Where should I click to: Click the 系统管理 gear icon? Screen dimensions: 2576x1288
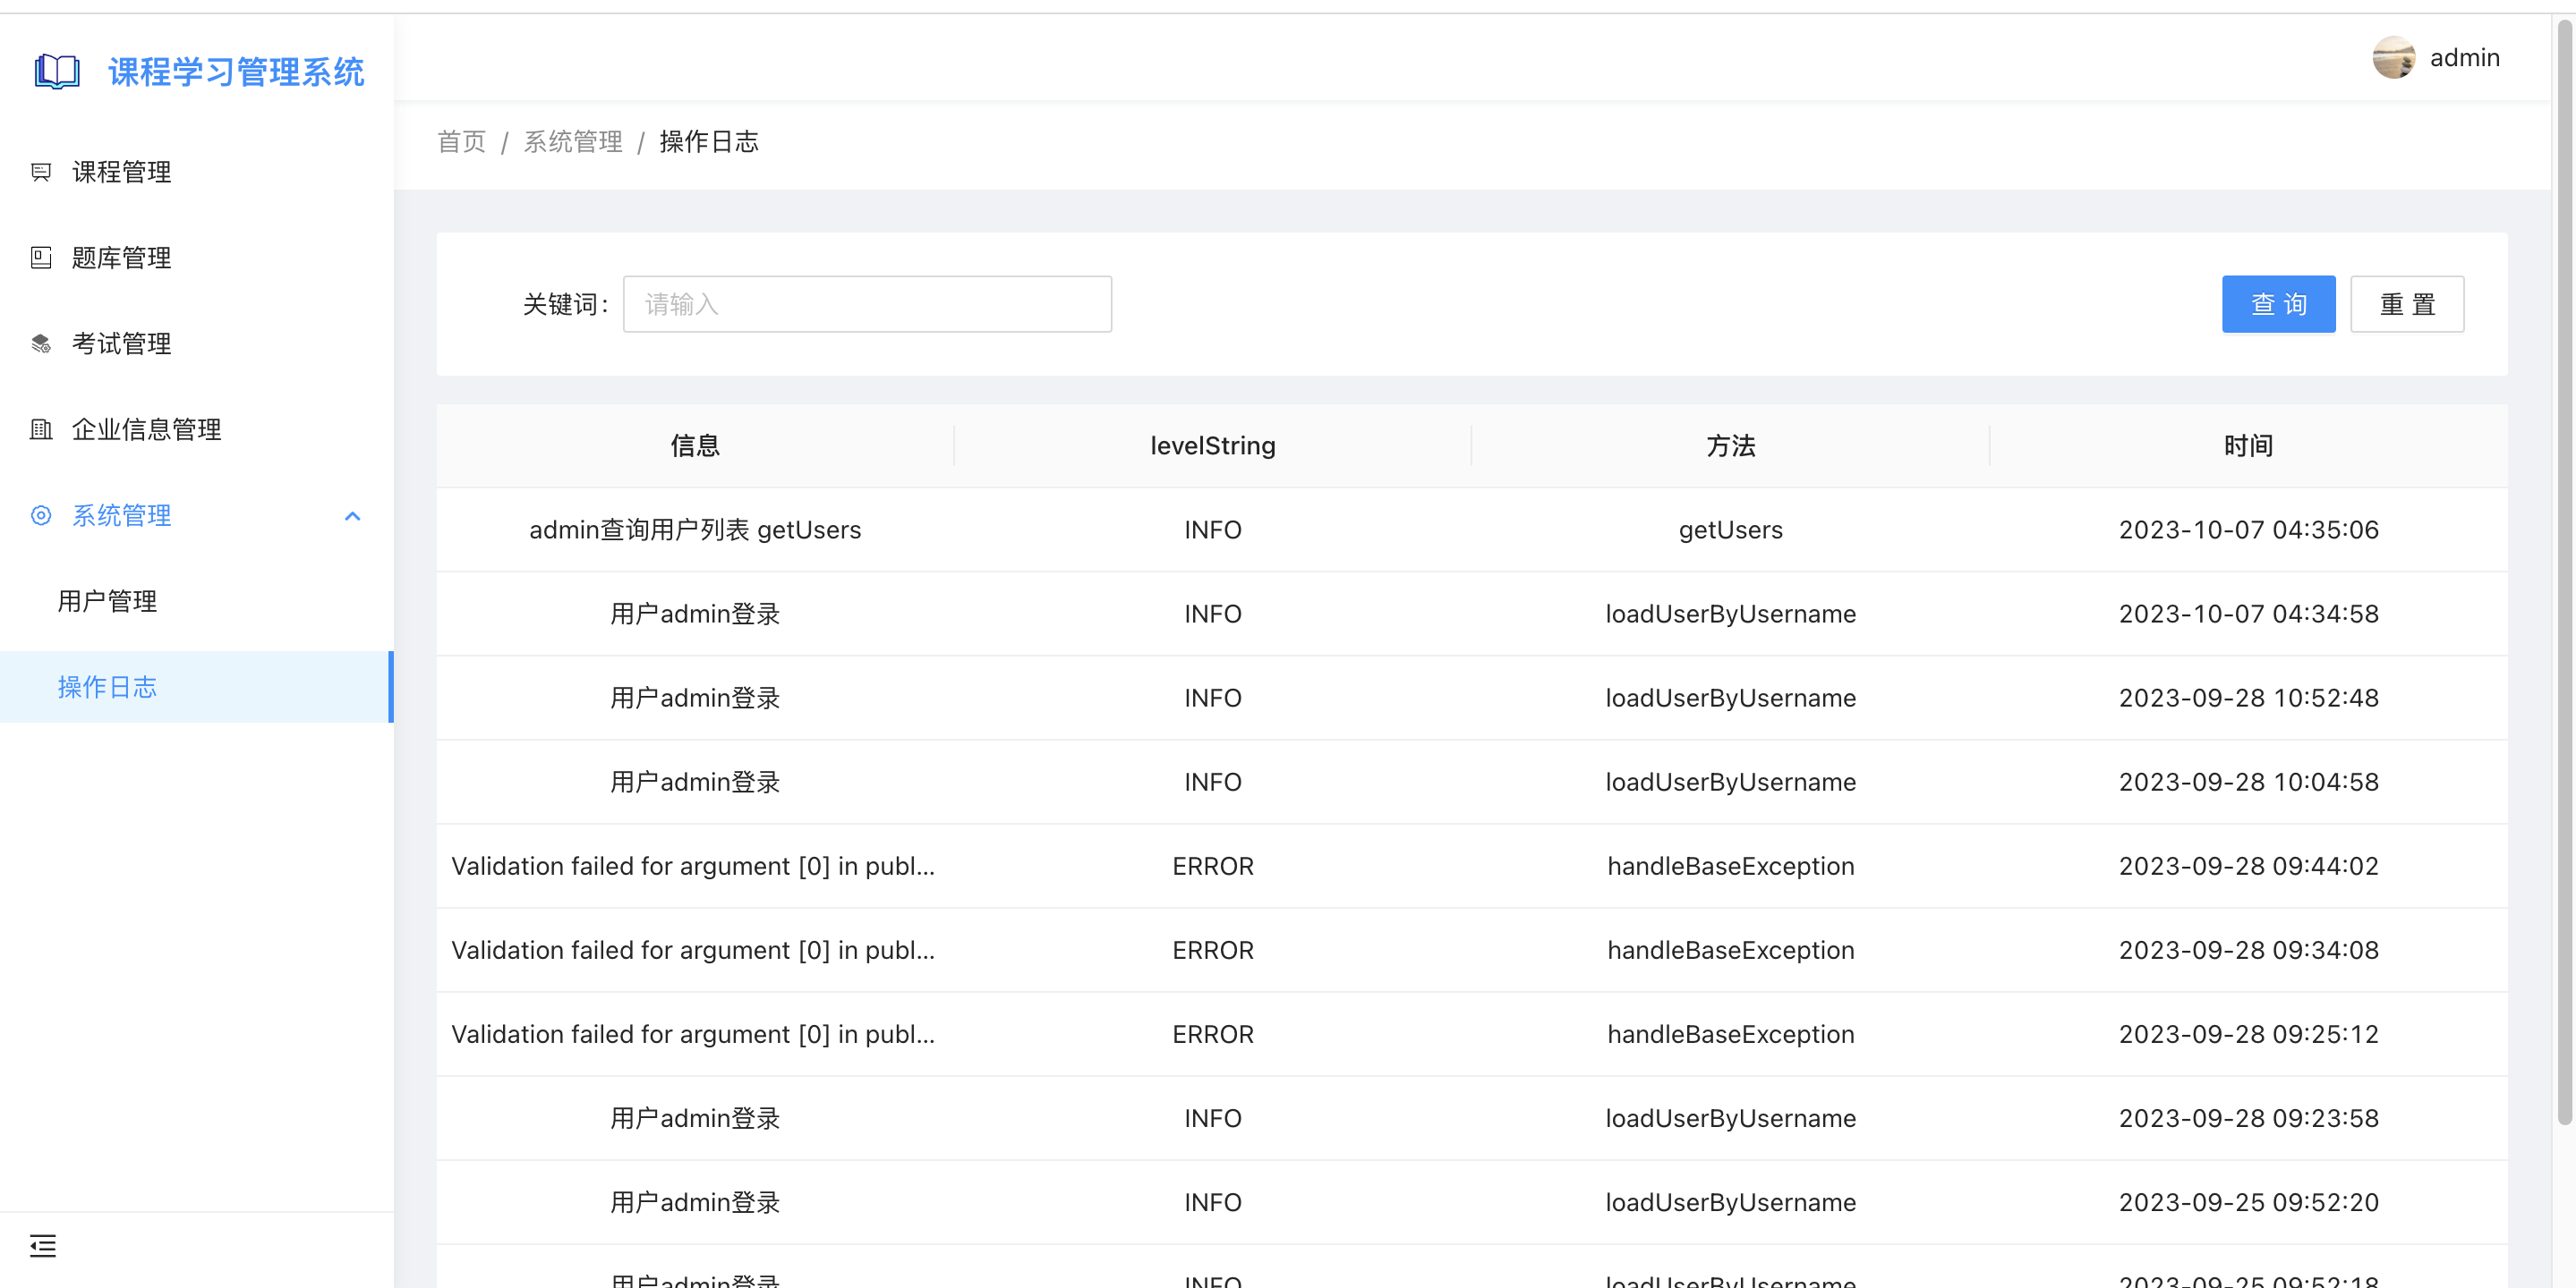click(41, 515)
